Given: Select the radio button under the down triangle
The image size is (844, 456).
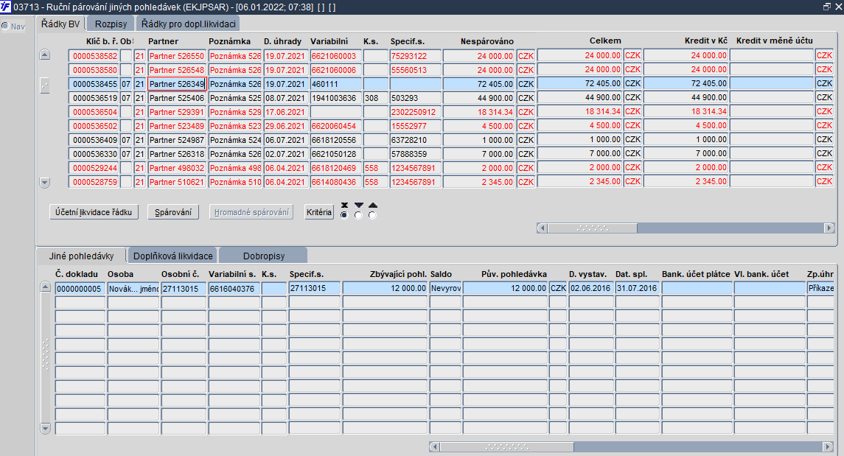Looking at the screenshot, I should 358,215.
